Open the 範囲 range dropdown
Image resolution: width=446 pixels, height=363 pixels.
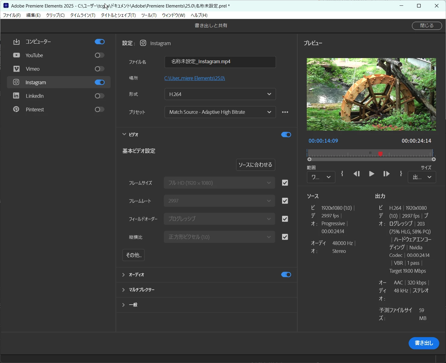[321, 177]
